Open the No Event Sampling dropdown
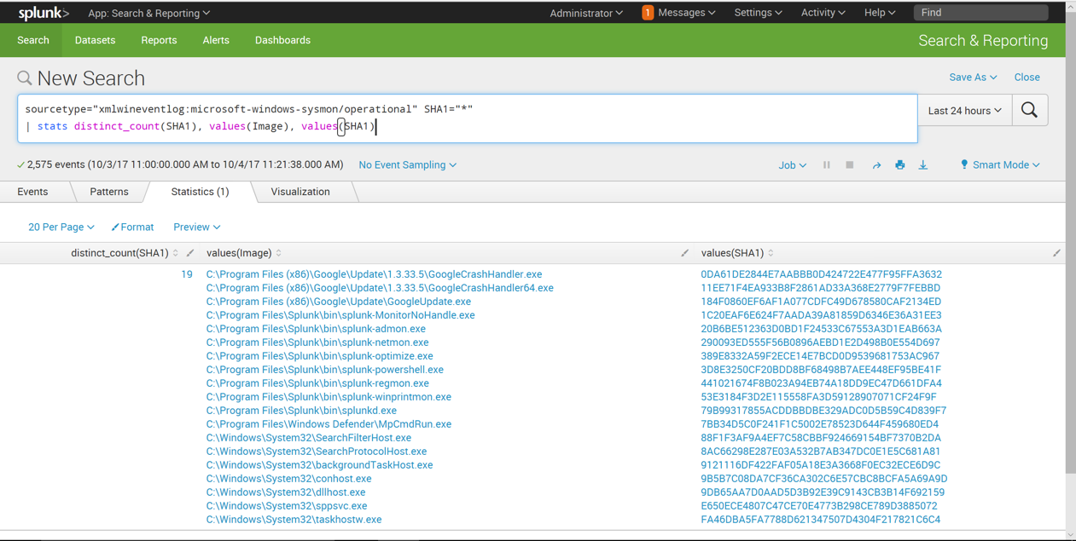1076x541 pixels. [x=407, y=165]
